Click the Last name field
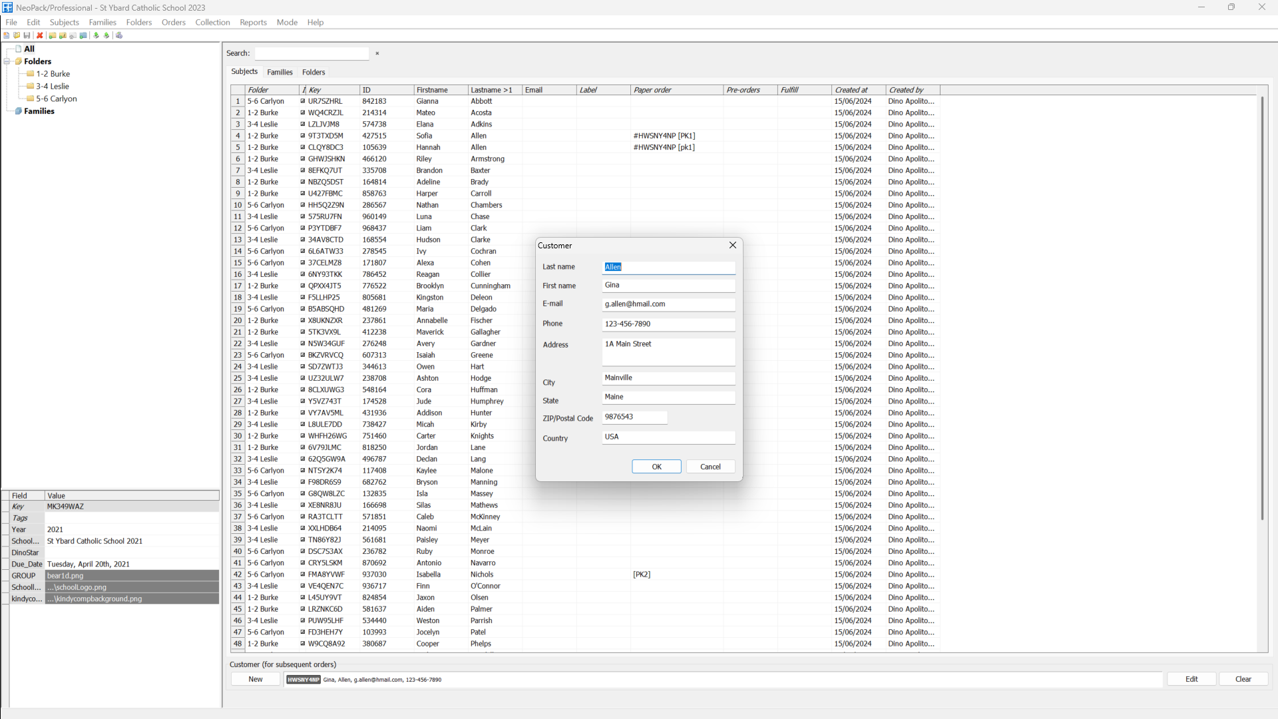This screenshot has width=1278, height=719. point(669,267)
